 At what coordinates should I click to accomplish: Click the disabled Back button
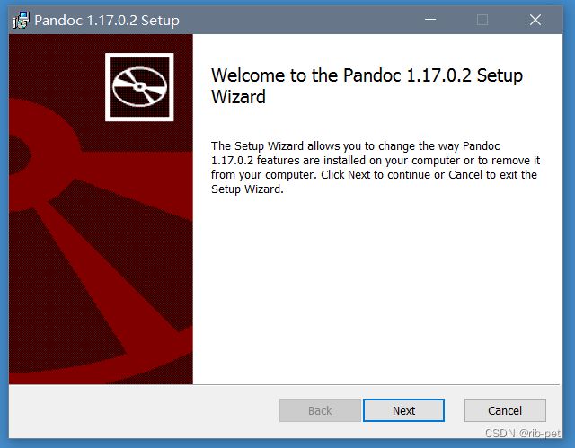pyautogui.click(x=320, y=410)
